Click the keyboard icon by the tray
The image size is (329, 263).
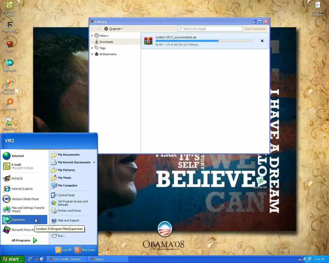tap(300, 259)
